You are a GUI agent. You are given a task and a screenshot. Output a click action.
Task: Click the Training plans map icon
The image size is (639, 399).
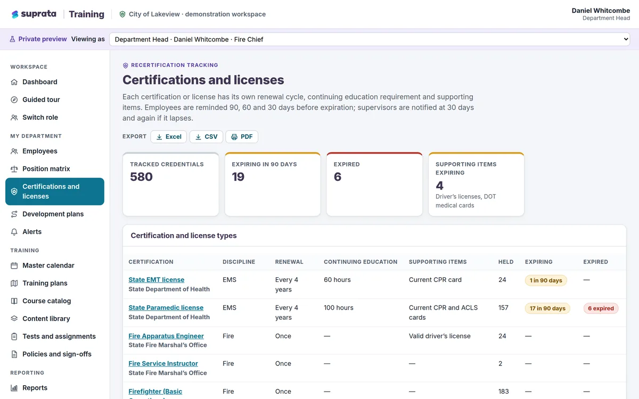pos(14,283)
